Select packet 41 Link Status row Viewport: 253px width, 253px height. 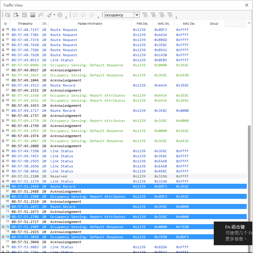tap(124, 60)
